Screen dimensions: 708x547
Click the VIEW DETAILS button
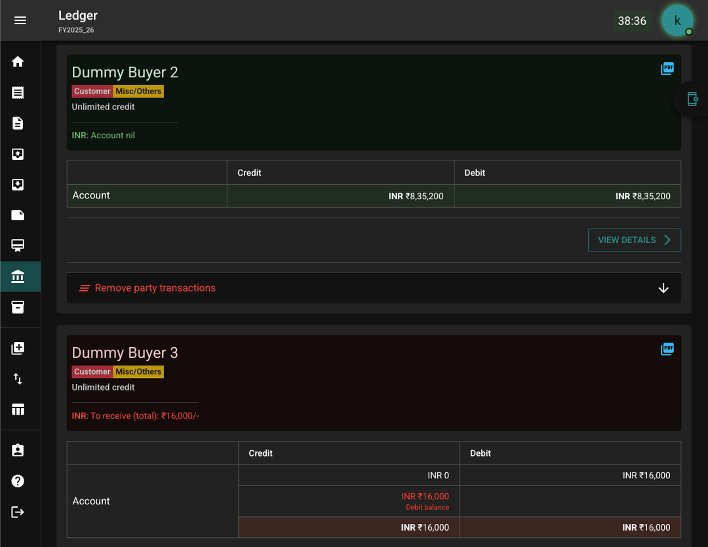click(x=634, y=240)
